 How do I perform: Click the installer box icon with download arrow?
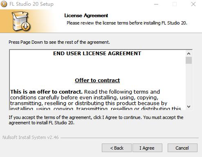(x=21, y=21)
